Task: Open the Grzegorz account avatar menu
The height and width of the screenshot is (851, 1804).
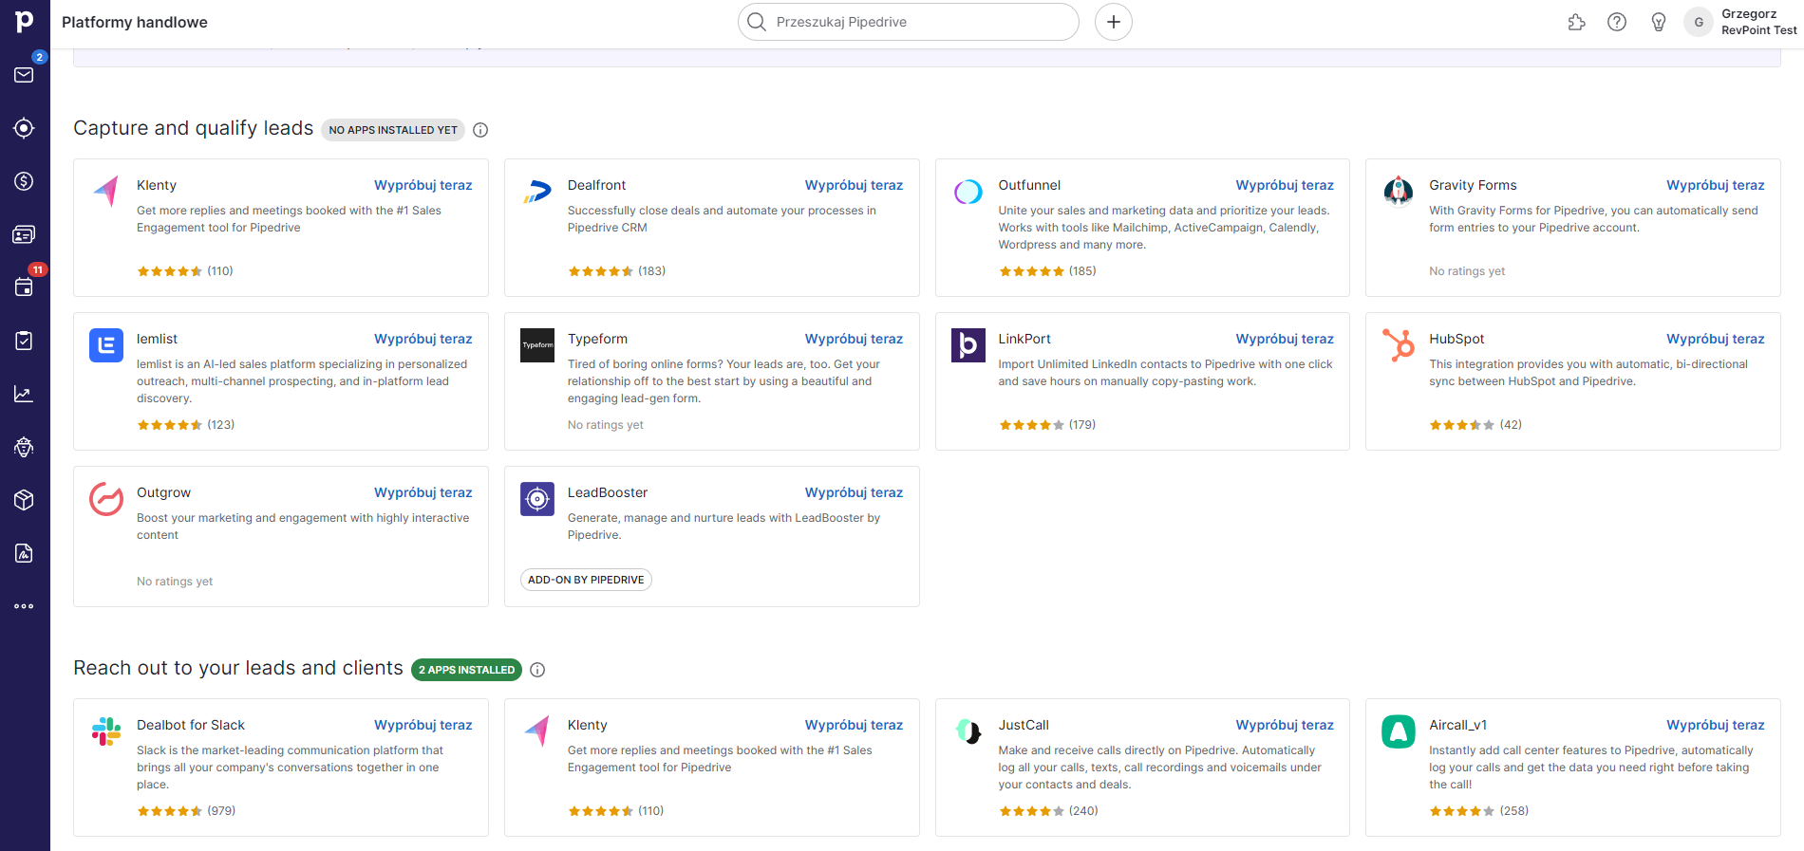Action: [x=1698, y=22]
